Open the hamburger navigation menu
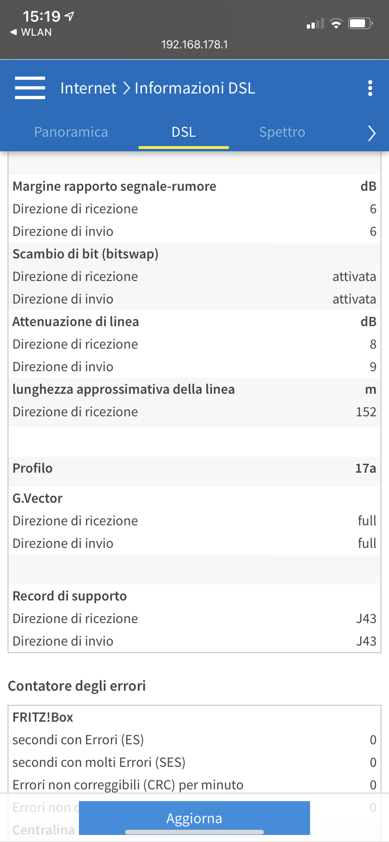 point(30,88)
